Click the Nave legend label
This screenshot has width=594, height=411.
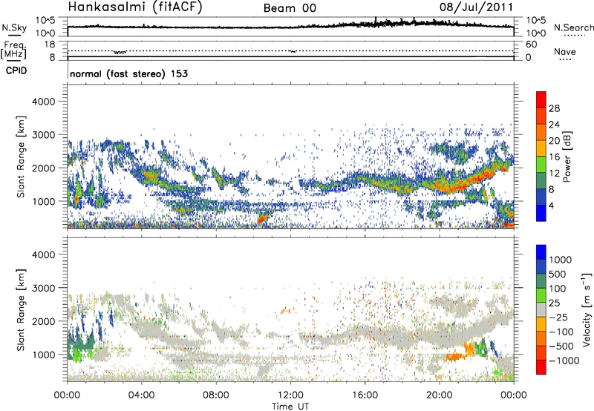coord(565,52)
